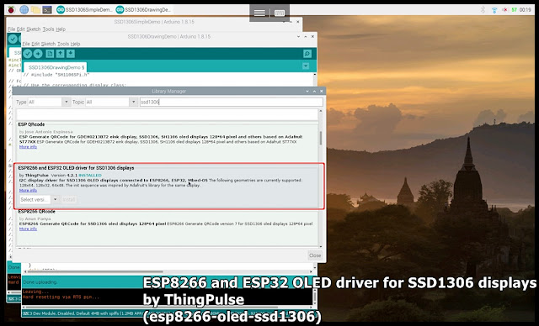The width and height of the screenshot is (539, 326).
Task: Open the file manager from taskbar
Action: point(35,9)
